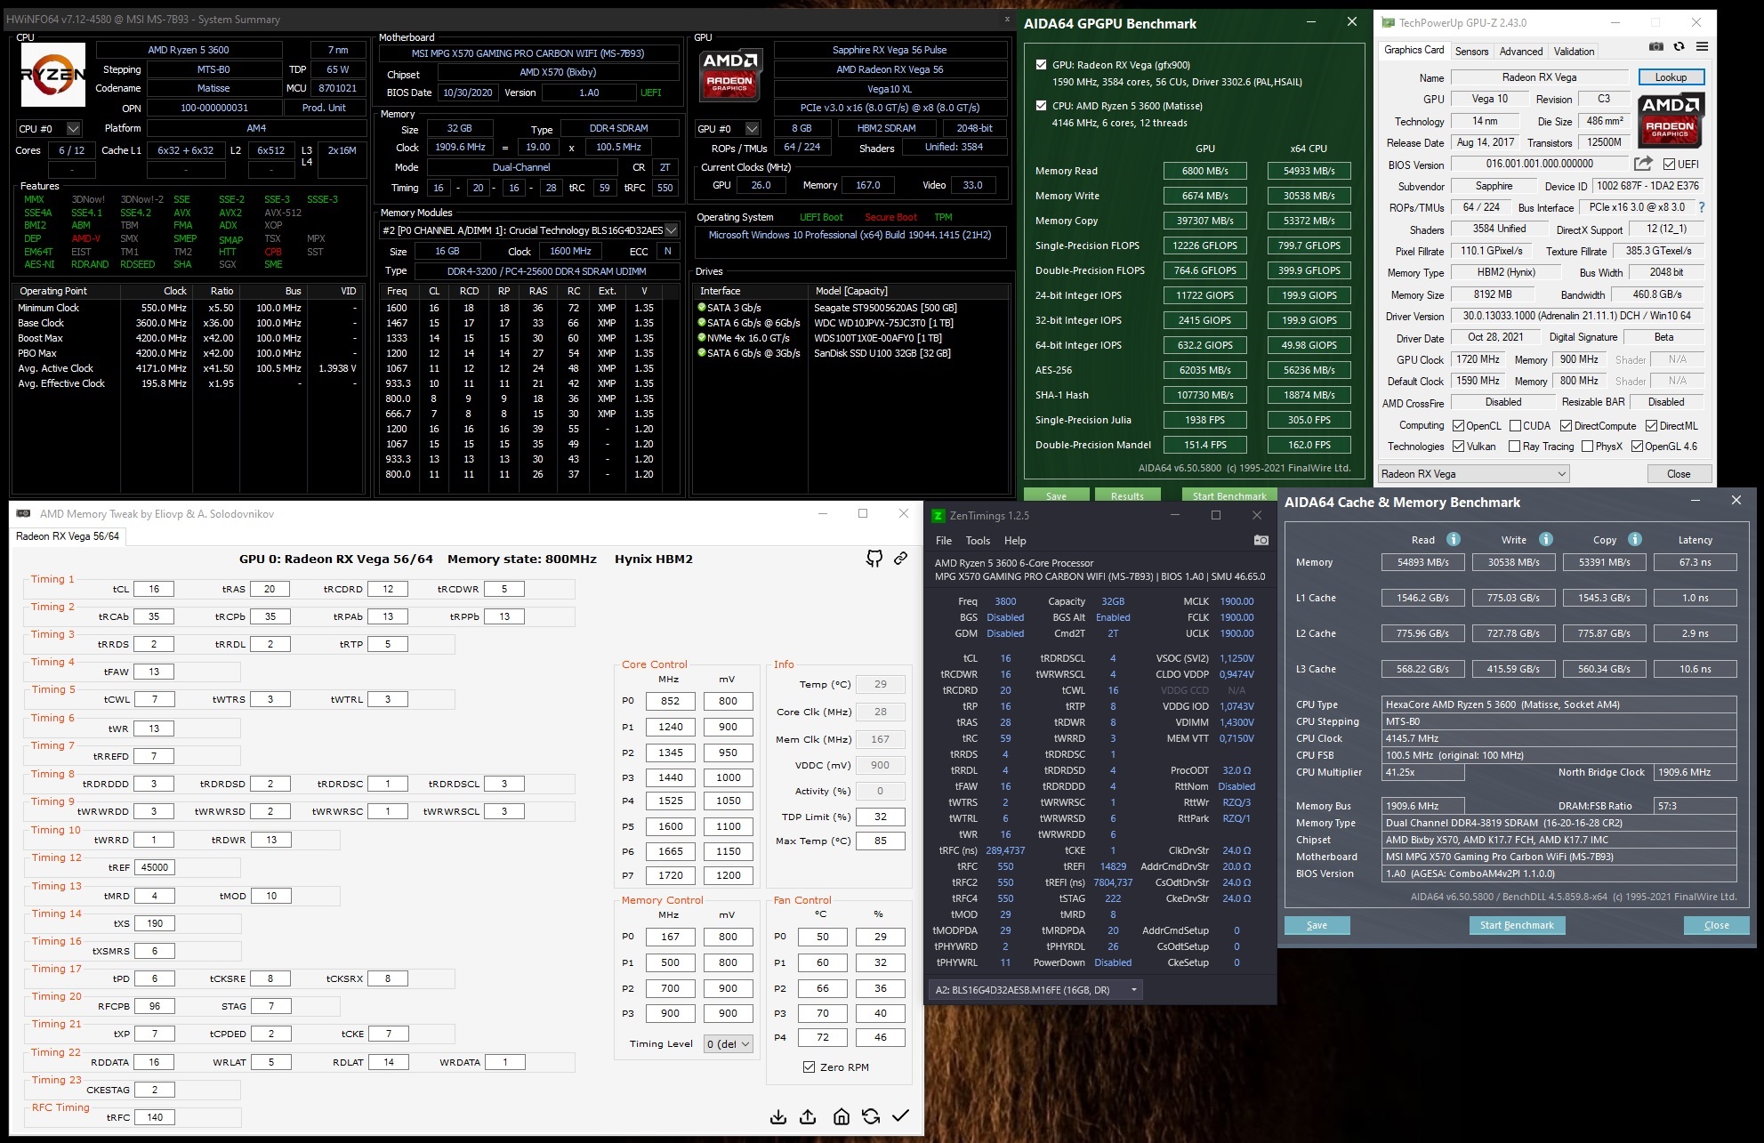Open the GPU-Z hamburger menu
This screenshot has width=1764, height=1143.
click(1702, 47)
